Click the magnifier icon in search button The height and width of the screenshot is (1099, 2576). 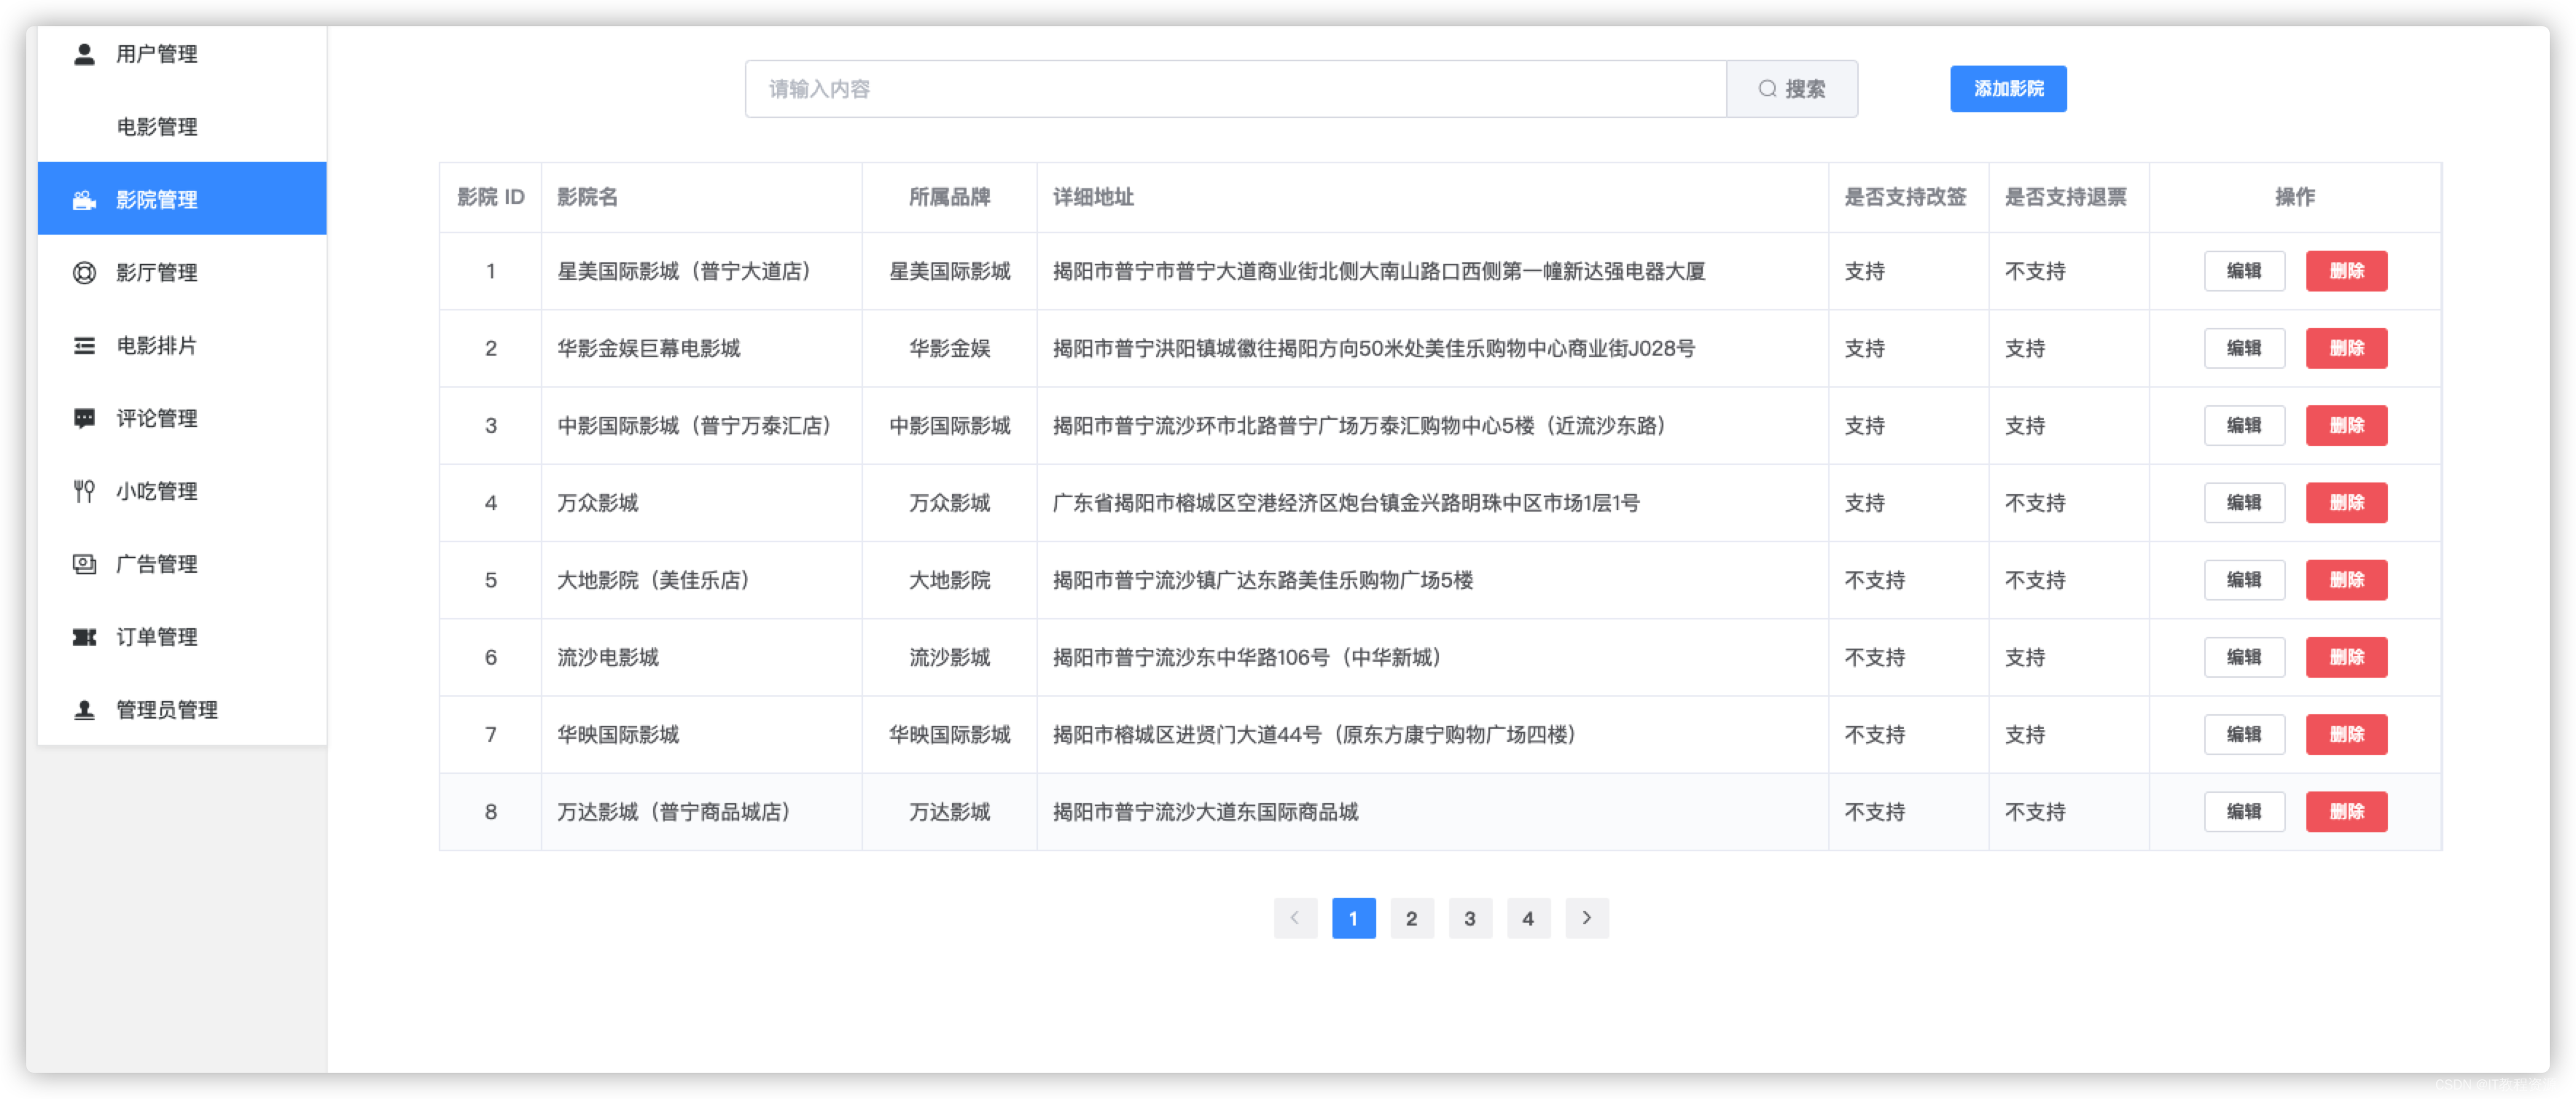(1767, 89)
